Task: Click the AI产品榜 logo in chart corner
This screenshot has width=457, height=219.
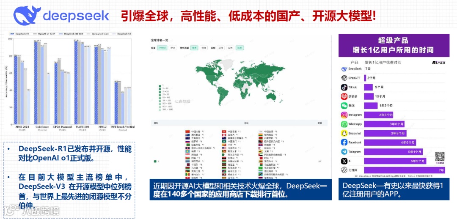Action: tap(438, 62)
